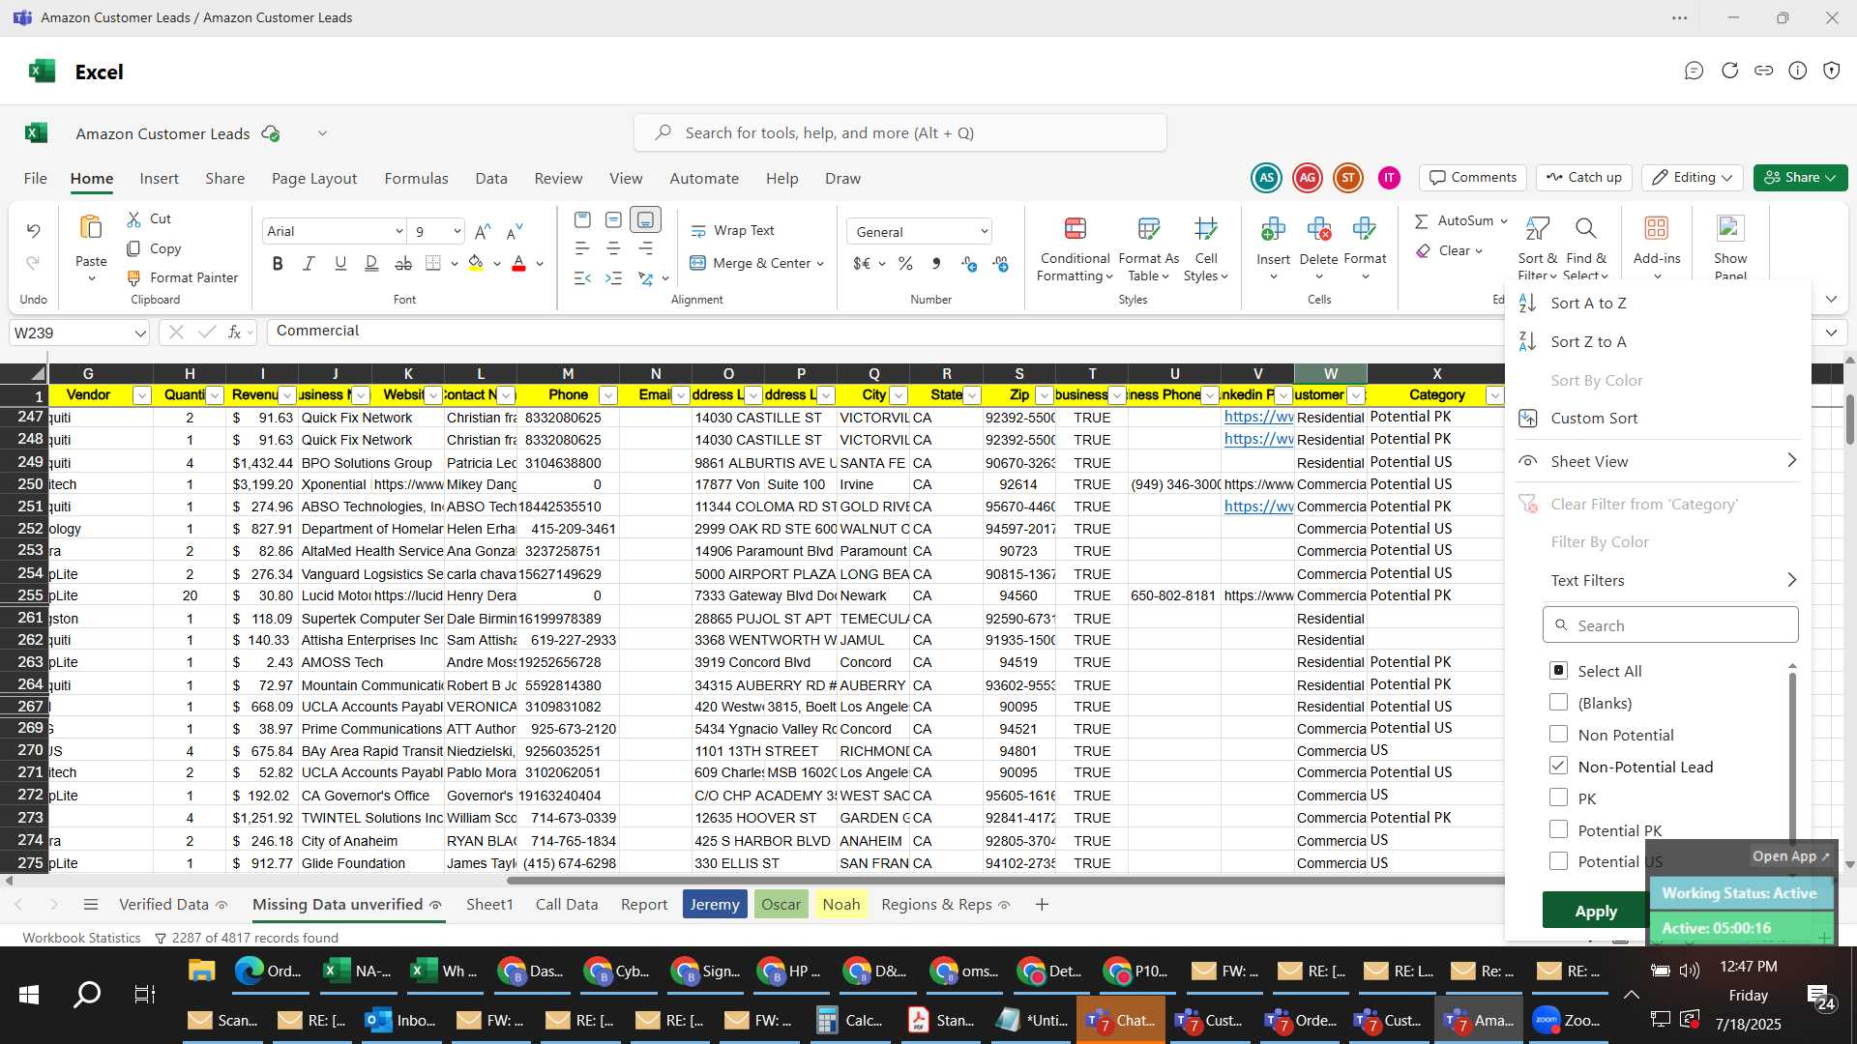
Task: Click the Cut scissors icon
Action: pos(133,219)
